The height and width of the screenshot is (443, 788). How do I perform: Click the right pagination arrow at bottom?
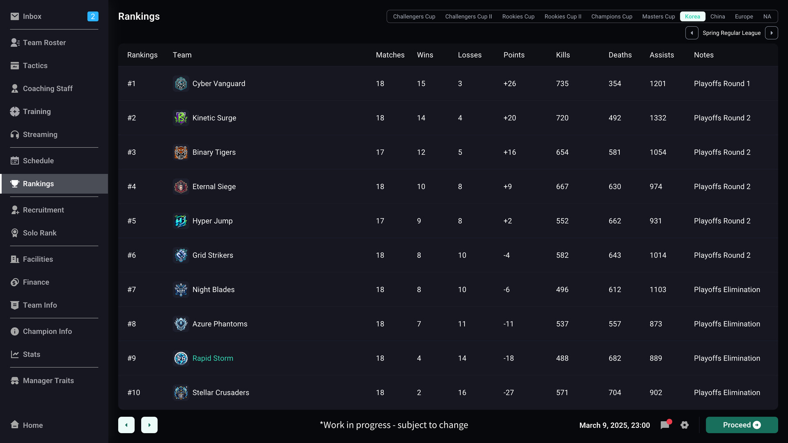tap(149, 425)
